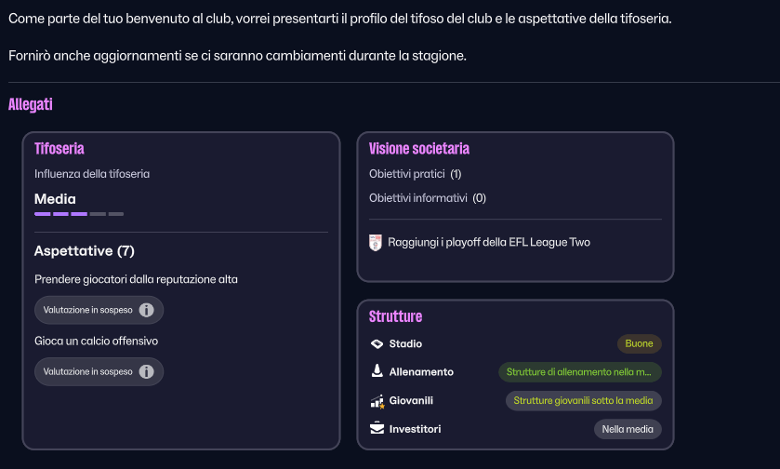780x469 pixels.
Task: Click info icon under reputation expectation
Action: (146, 310)
